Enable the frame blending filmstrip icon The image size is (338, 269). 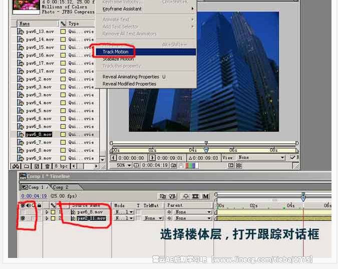click(195, 196)
